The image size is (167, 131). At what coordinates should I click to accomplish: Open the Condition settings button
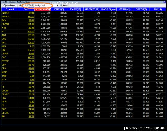pos(9,5)
